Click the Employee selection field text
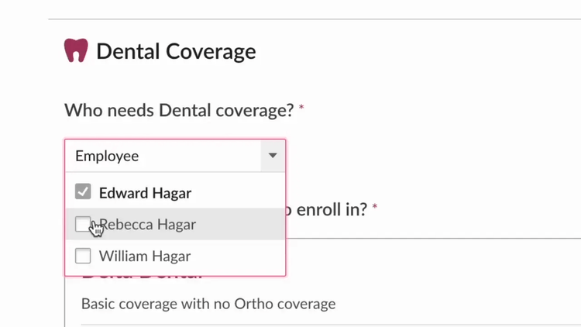 pyautogui.click(x=107, y=156)
